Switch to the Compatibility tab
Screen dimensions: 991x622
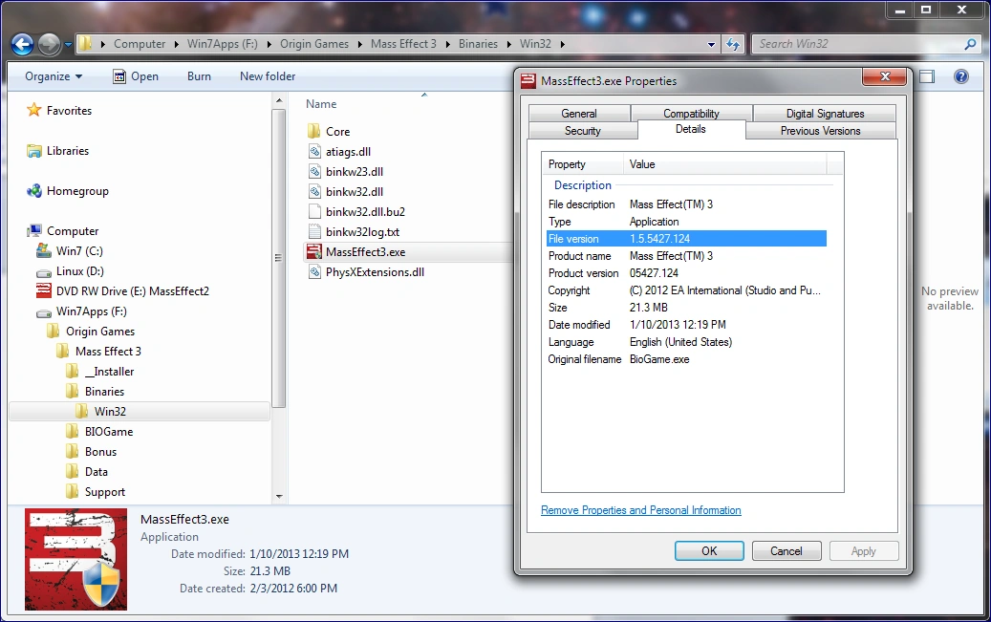coord(691,113)
